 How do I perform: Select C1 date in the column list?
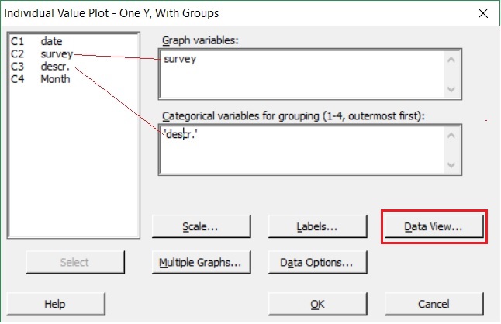click(40, 42)
